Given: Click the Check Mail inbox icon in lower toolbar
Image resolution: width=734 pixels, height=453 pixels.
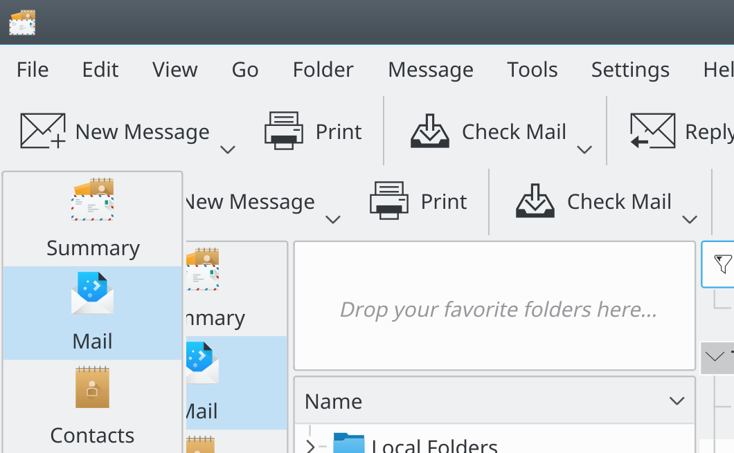Looking at the screenshot, I should pos(535,201).
